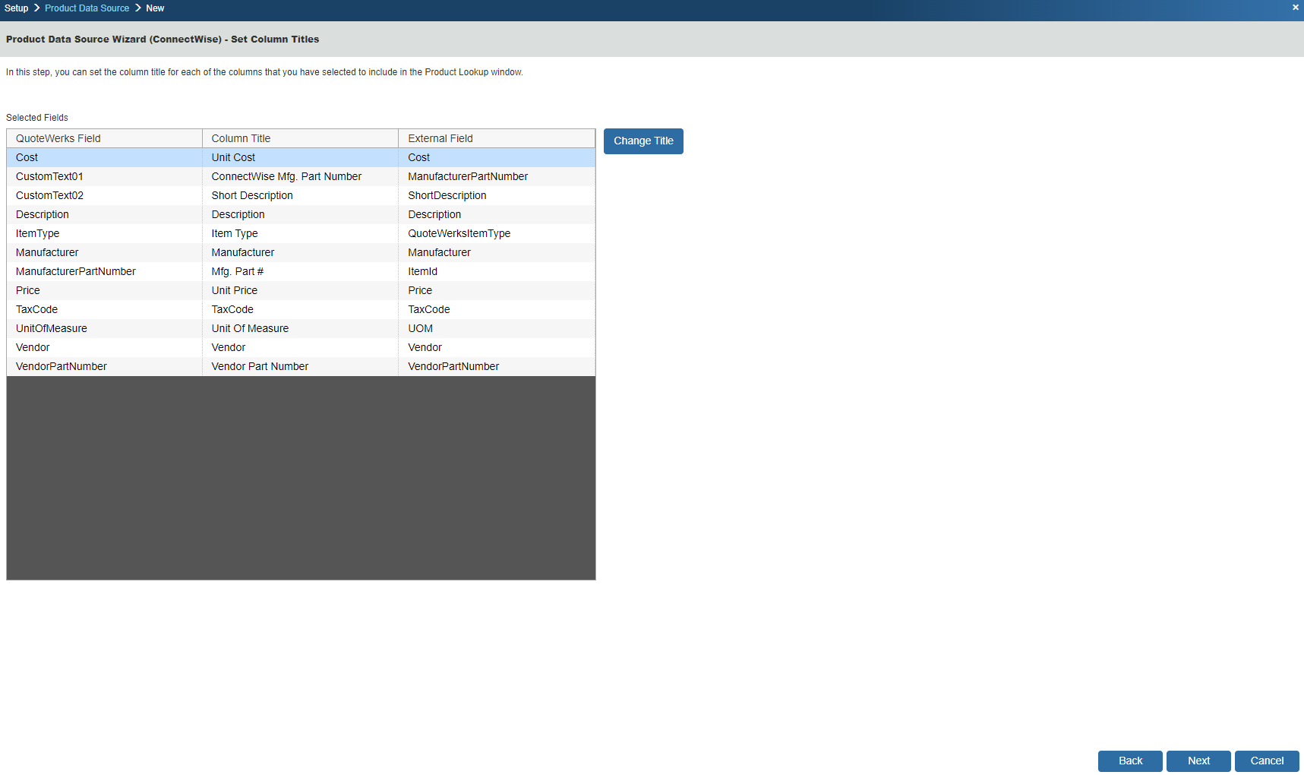
Task: Close the wizard with the X icon
Action: 1295,8
